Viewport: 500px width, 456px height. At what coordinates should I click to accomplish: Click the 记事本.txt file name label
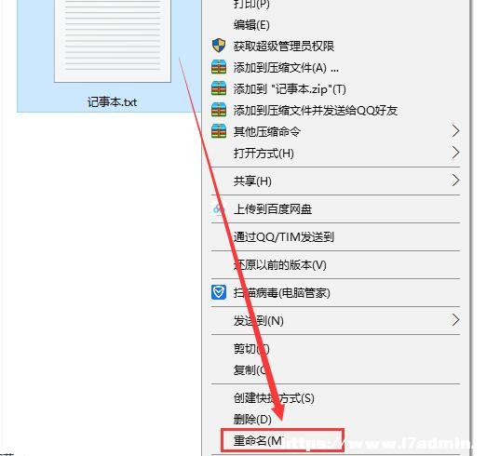(x=113, y=102)
